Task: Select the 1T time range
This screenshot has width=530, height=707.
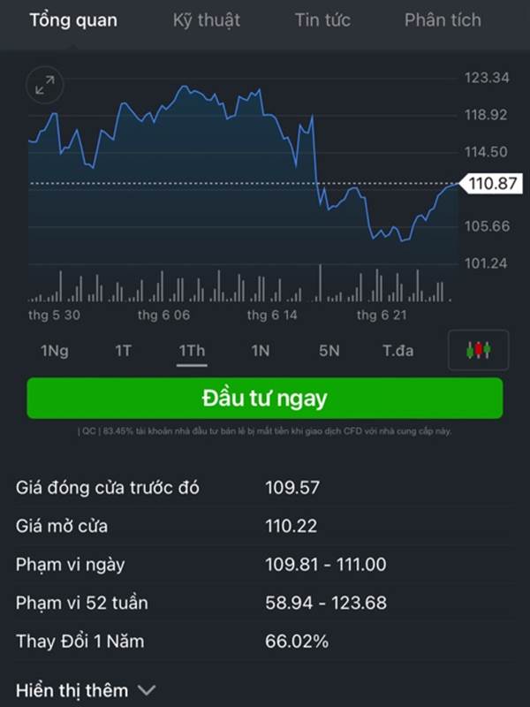Action: (x=123, y=350)
